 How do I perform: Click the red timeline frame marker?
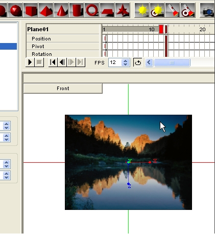click(x=161, y=29)
